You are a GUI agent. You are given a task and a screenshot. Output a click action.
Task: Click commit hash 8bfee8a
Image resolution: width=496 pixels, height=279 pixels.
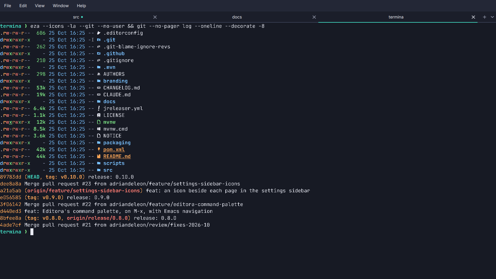click(11, 218)
